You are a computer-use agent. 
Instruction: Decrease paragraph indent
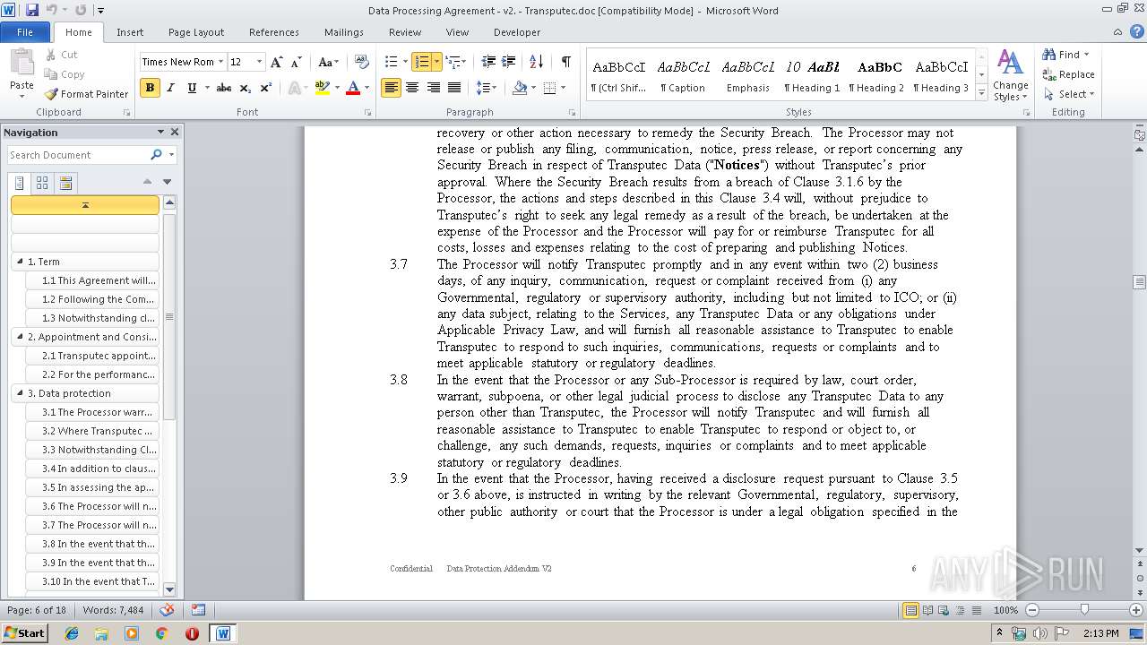click(x=488, y=62)
